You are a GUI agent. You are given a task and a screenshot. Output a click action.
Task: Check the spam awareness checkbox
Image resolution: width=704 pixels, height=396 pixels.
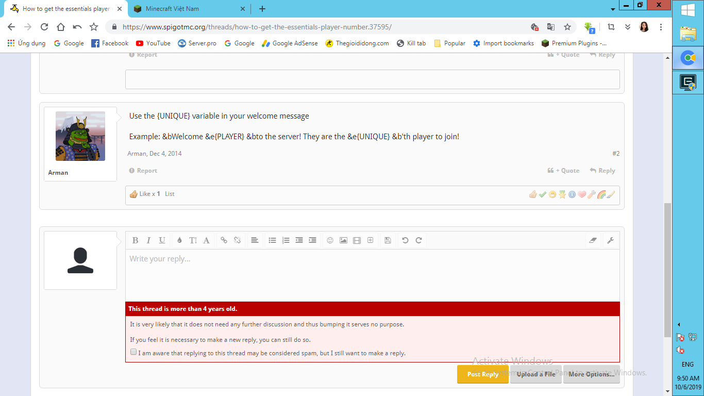click(x=133, y=352)
